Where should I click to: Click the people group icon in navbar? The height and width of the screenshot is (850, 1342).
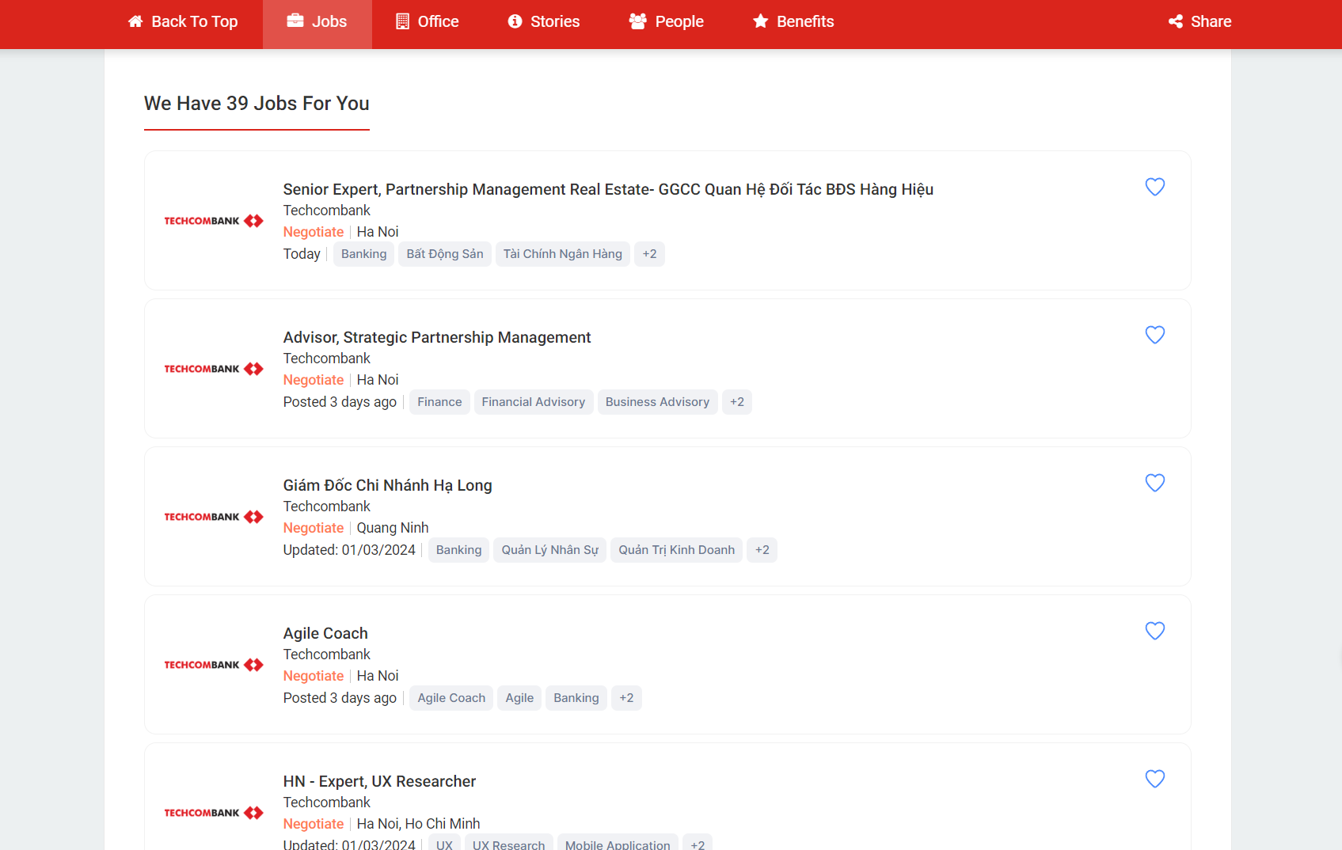(638, 21)
